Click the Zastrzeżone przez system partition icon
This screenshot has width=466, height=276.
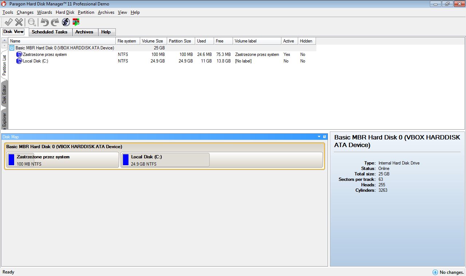pyautogui.click(x=19, y=54)
